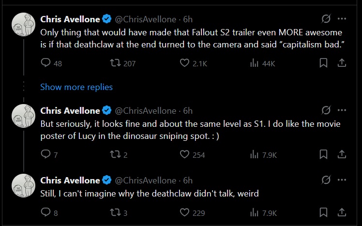Viewport: 362px width, 226px height.
Task: Share the "deathclaw didn't talk" tweet
Action: click(x=341, y=212)
